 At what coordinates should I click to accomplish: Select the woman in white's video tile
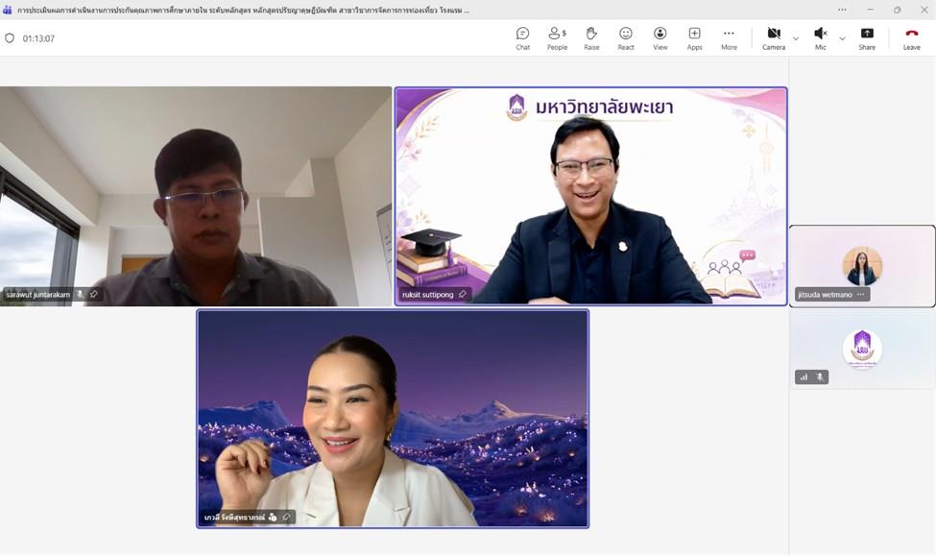pos(393,419)
